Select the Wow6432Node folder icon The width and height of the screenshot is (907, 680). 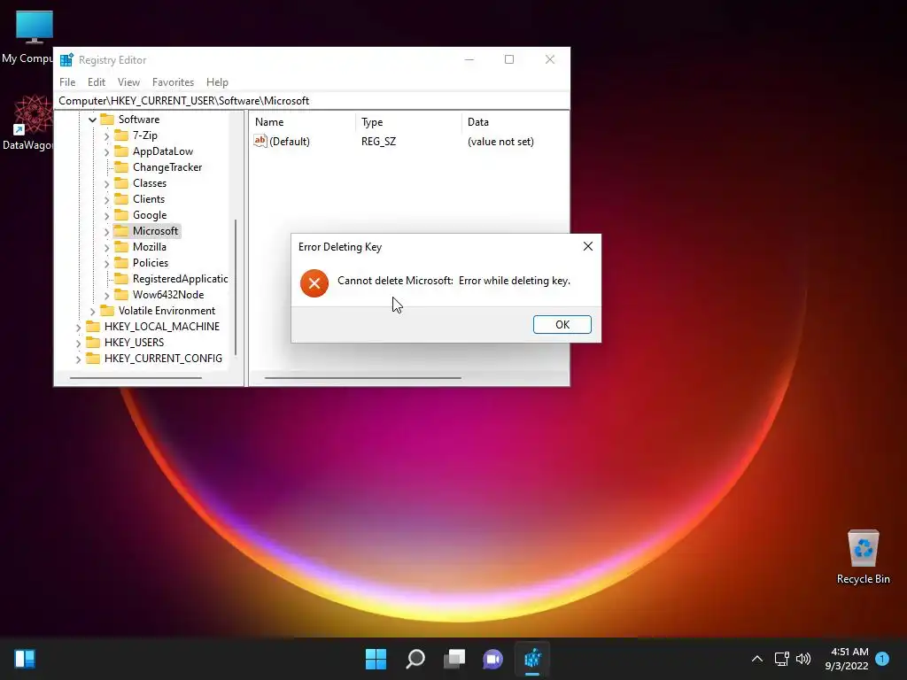pos(121,294)
